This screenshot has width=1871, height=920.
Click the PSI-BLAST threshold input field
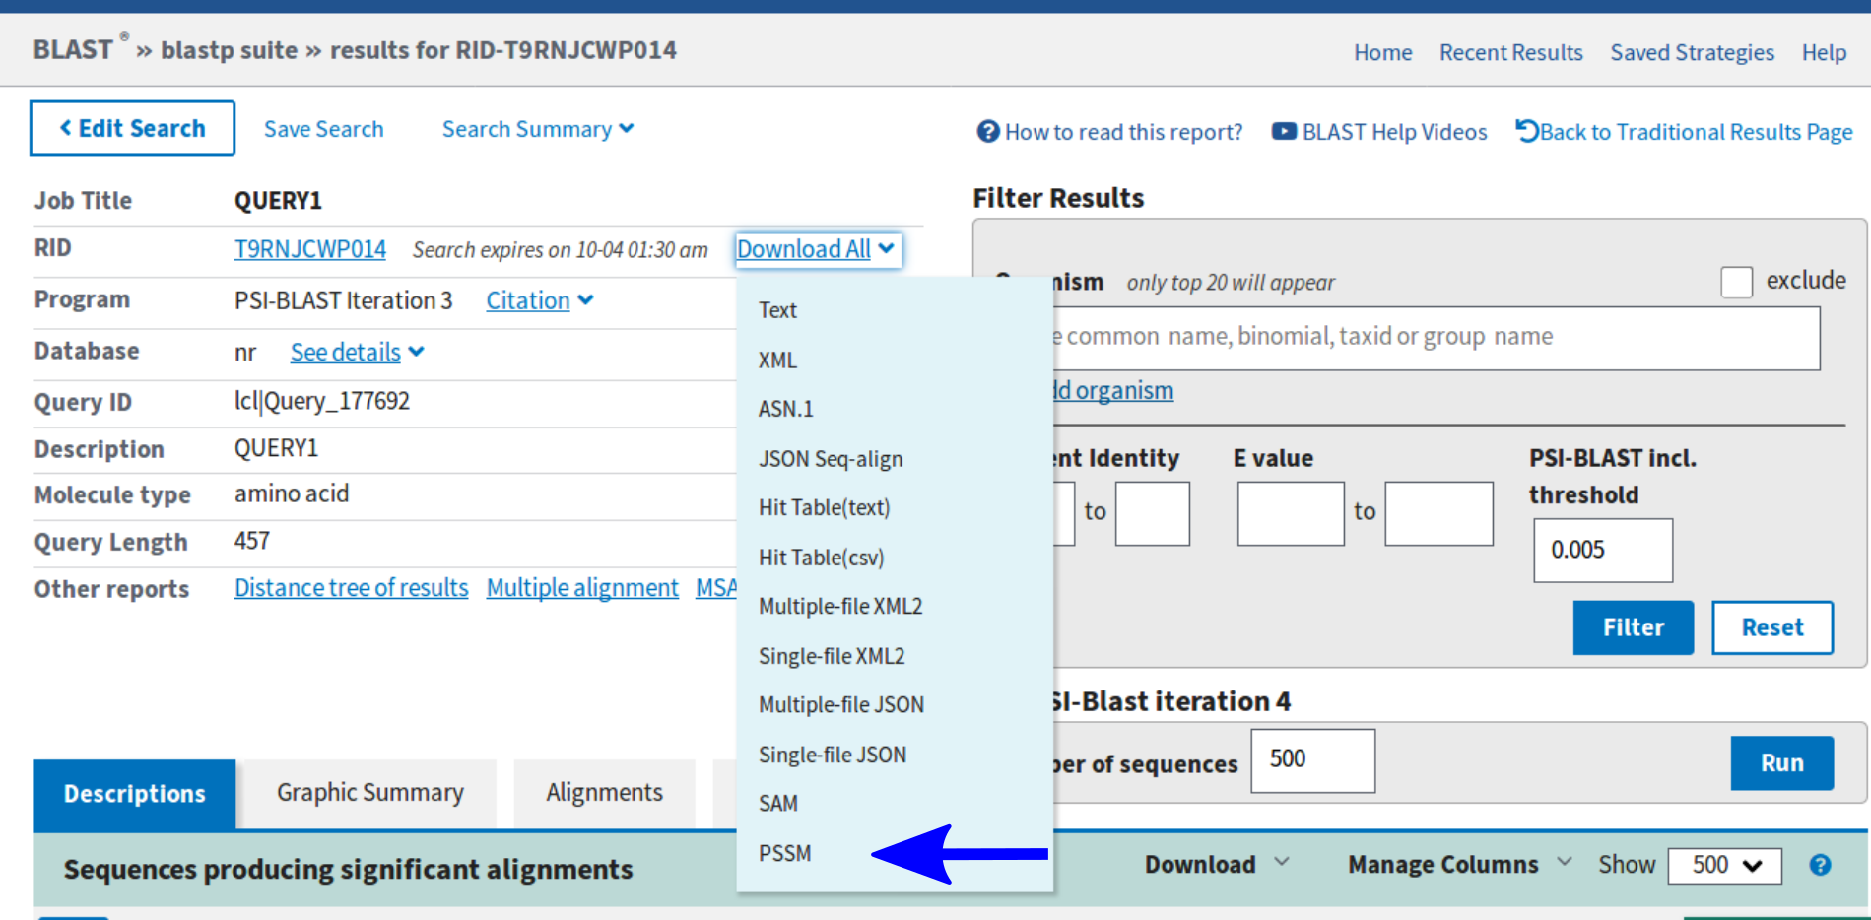[x=1602, y=550]
